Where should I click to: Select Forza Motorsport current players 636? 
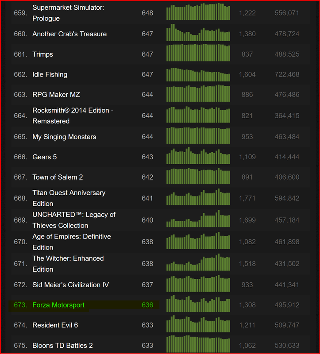[147, 305]
